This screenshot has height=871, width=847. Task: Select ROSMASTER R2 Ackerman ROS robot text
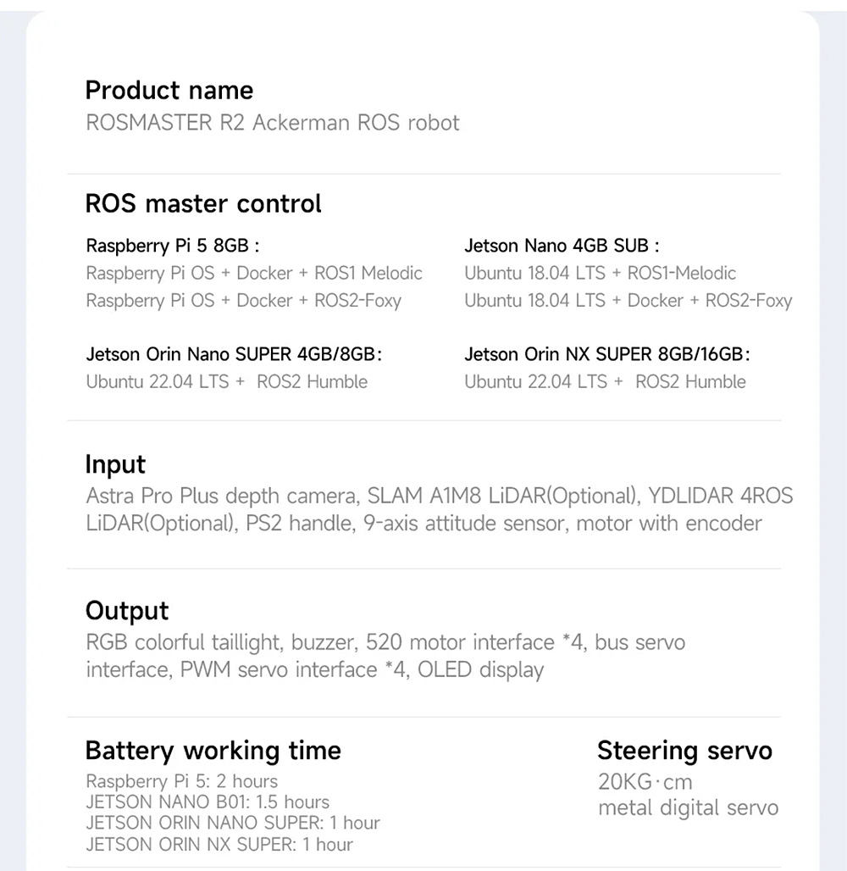coord(273,123)
